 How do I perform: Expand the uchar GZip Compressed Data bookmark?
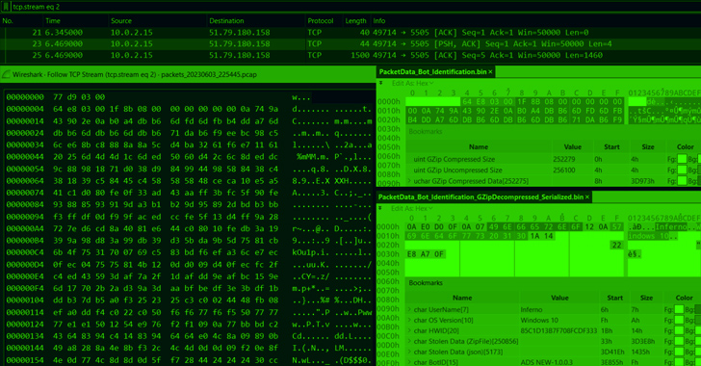409,181
